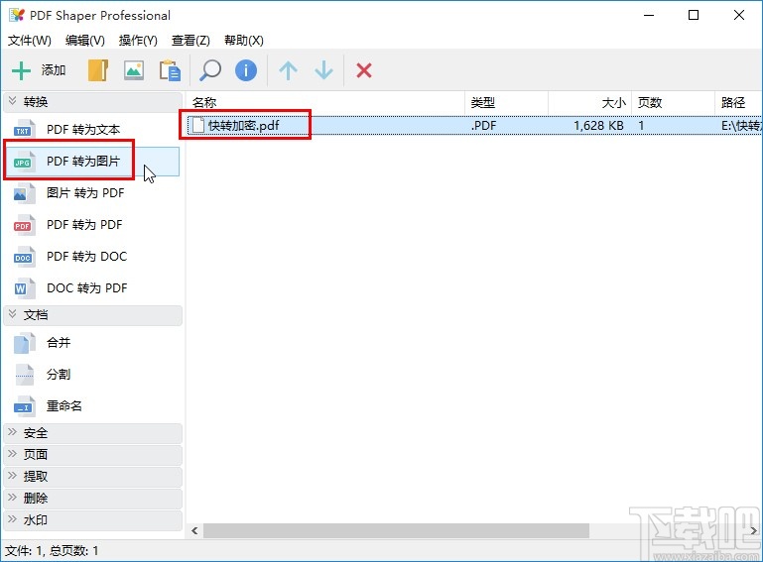Maximize the PDF Shaper window
Screen dimensions: 763x562
click(x=694, y=15)
